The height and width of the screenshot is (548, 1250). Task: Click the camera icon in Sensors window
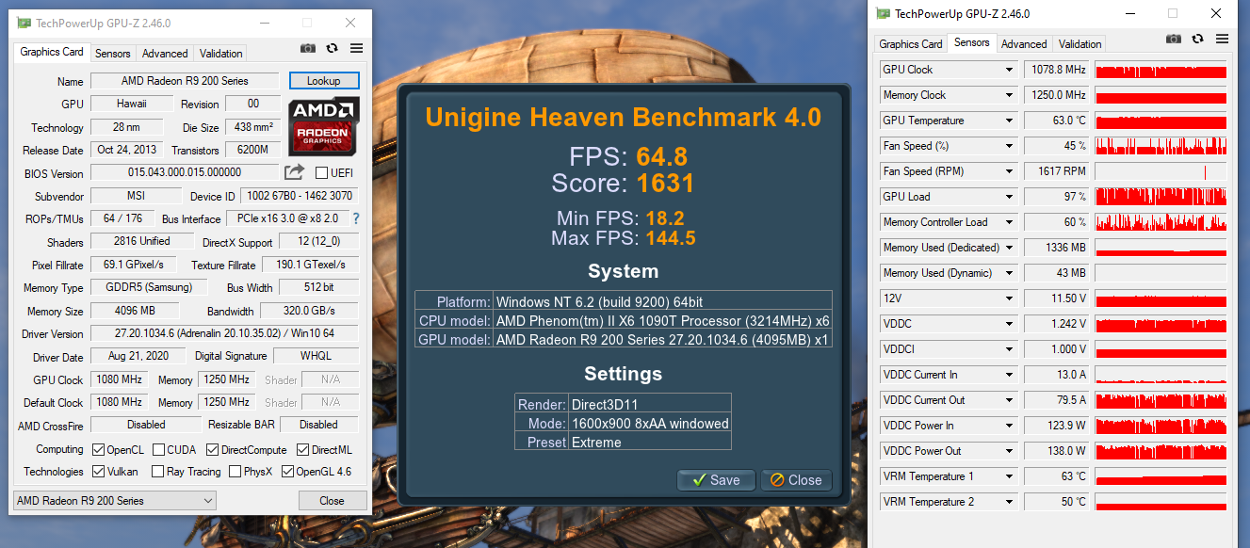click(x=1174, y=39)
